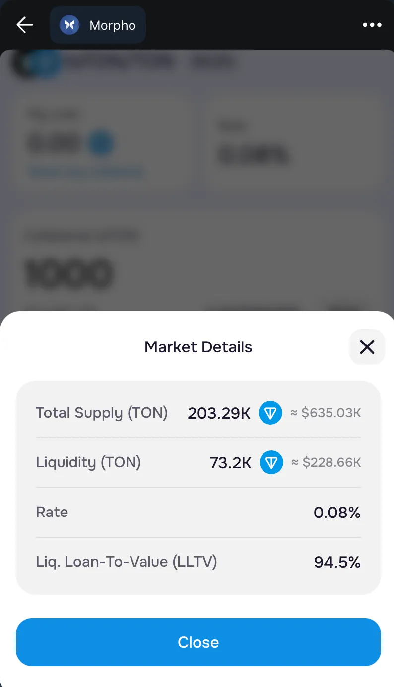The image size is (394, 687).
Task: Select the 203.29K total supply value
Action: pos(219,413)
